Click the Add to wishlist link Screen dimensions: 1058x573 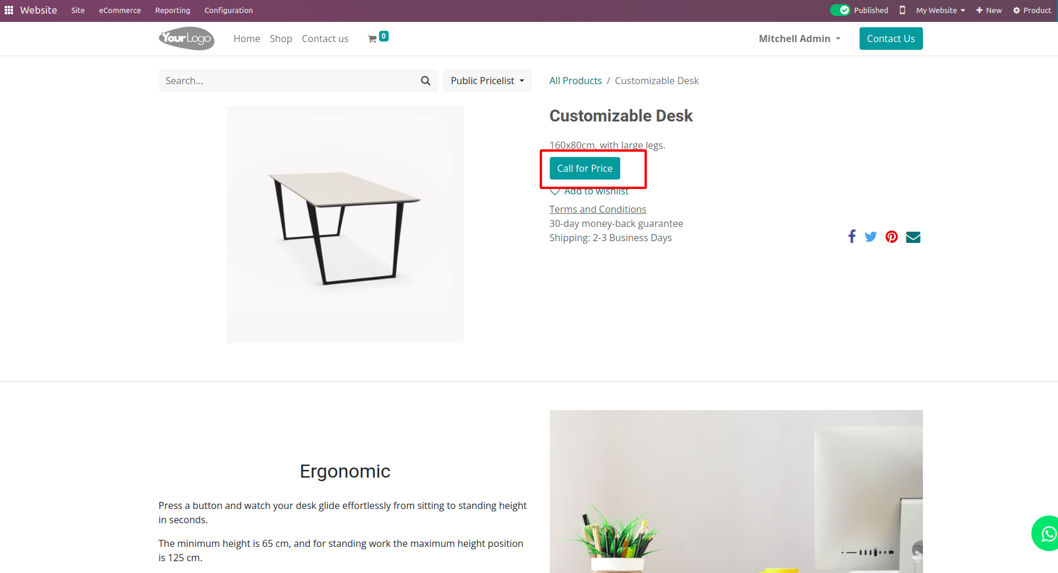point(595,191)
